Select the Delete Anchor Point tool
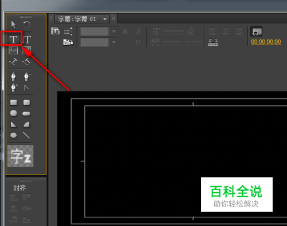 pos(27,77)
